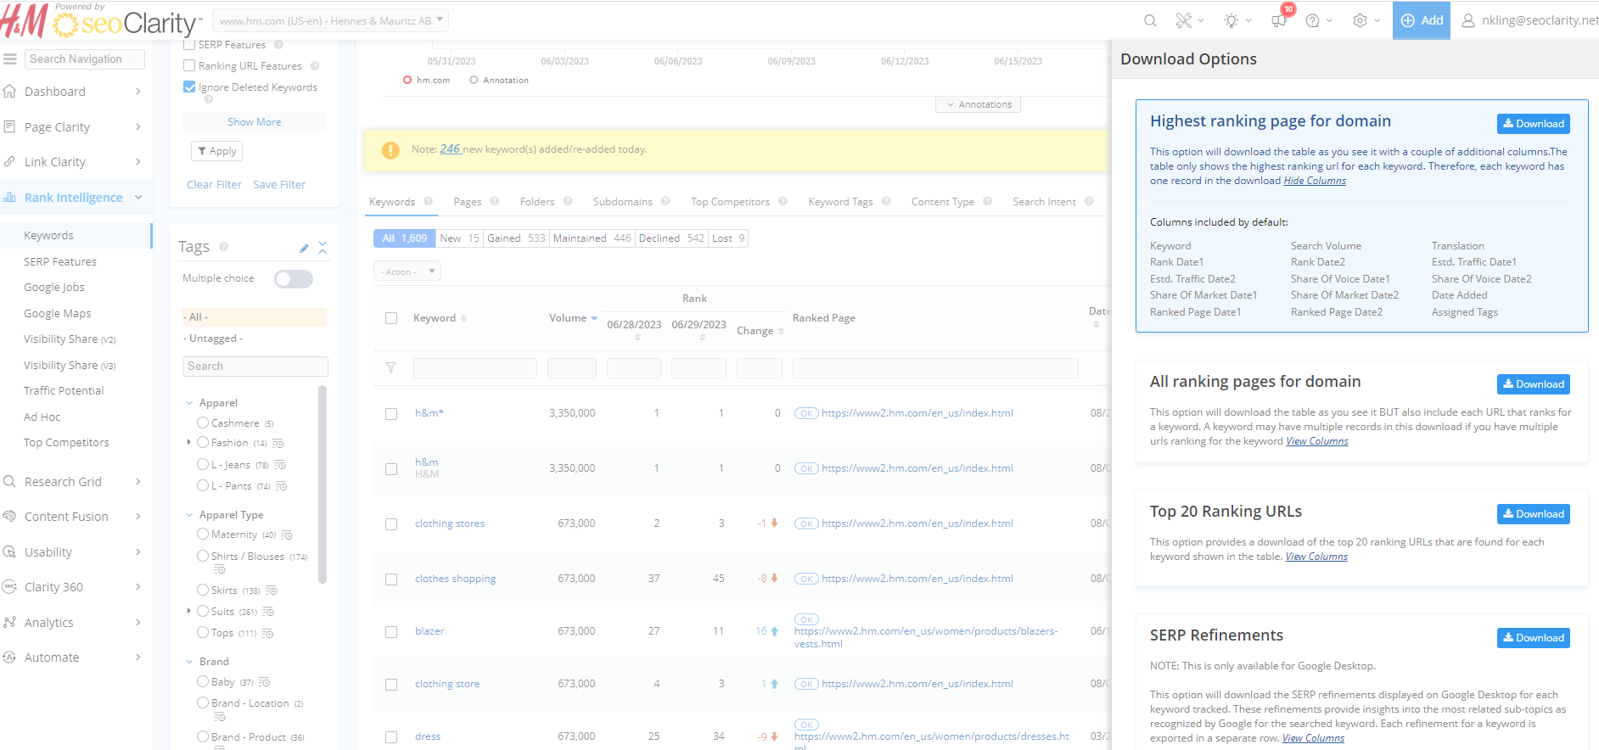Click the Tags search input field

pos(255,367)
